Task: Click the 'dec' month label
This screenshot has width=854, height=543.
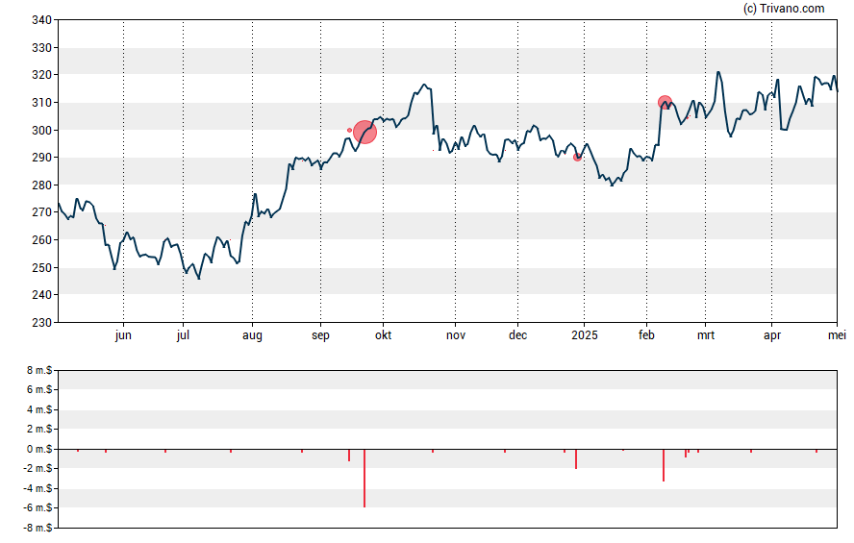Action: click(x=518, y=335)
